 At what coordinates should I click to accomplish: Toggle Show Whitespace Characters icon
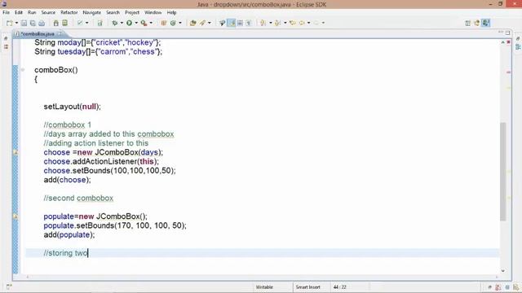(x=248, y=23)
